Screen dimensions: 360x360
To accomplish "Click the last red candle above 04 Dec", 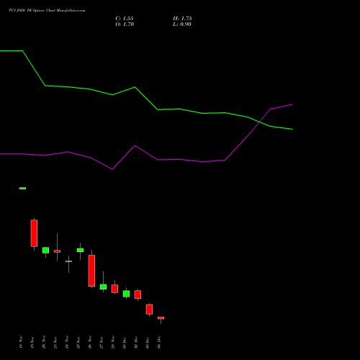I will coord(161,318).
